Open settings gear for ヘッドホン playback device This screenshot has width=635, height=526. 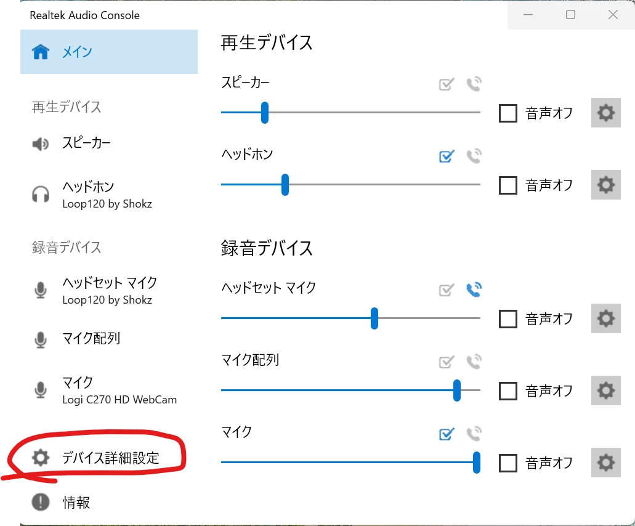605,185
